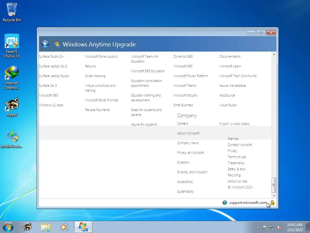The image size is (310, 233).
Task: Open the Investors link
Action: click(183, 163)
